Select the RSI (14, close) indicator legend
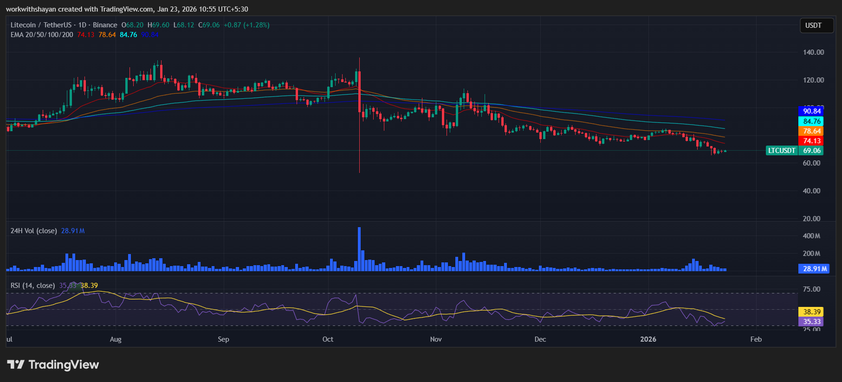 (32, 286)
